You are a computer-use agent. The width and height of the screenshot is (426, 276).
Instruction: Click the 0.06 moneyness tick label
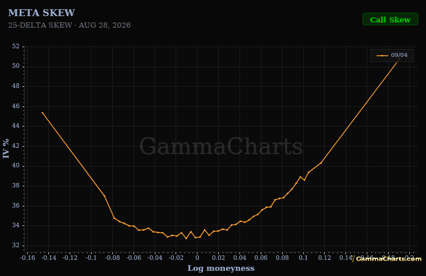261,258
